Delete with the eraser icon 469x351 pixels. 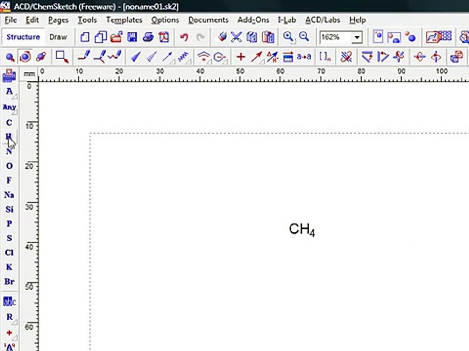(x=222, y=37)
